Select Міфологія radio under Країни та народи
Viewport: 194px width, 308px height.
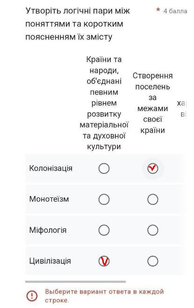tap(104, 230)
